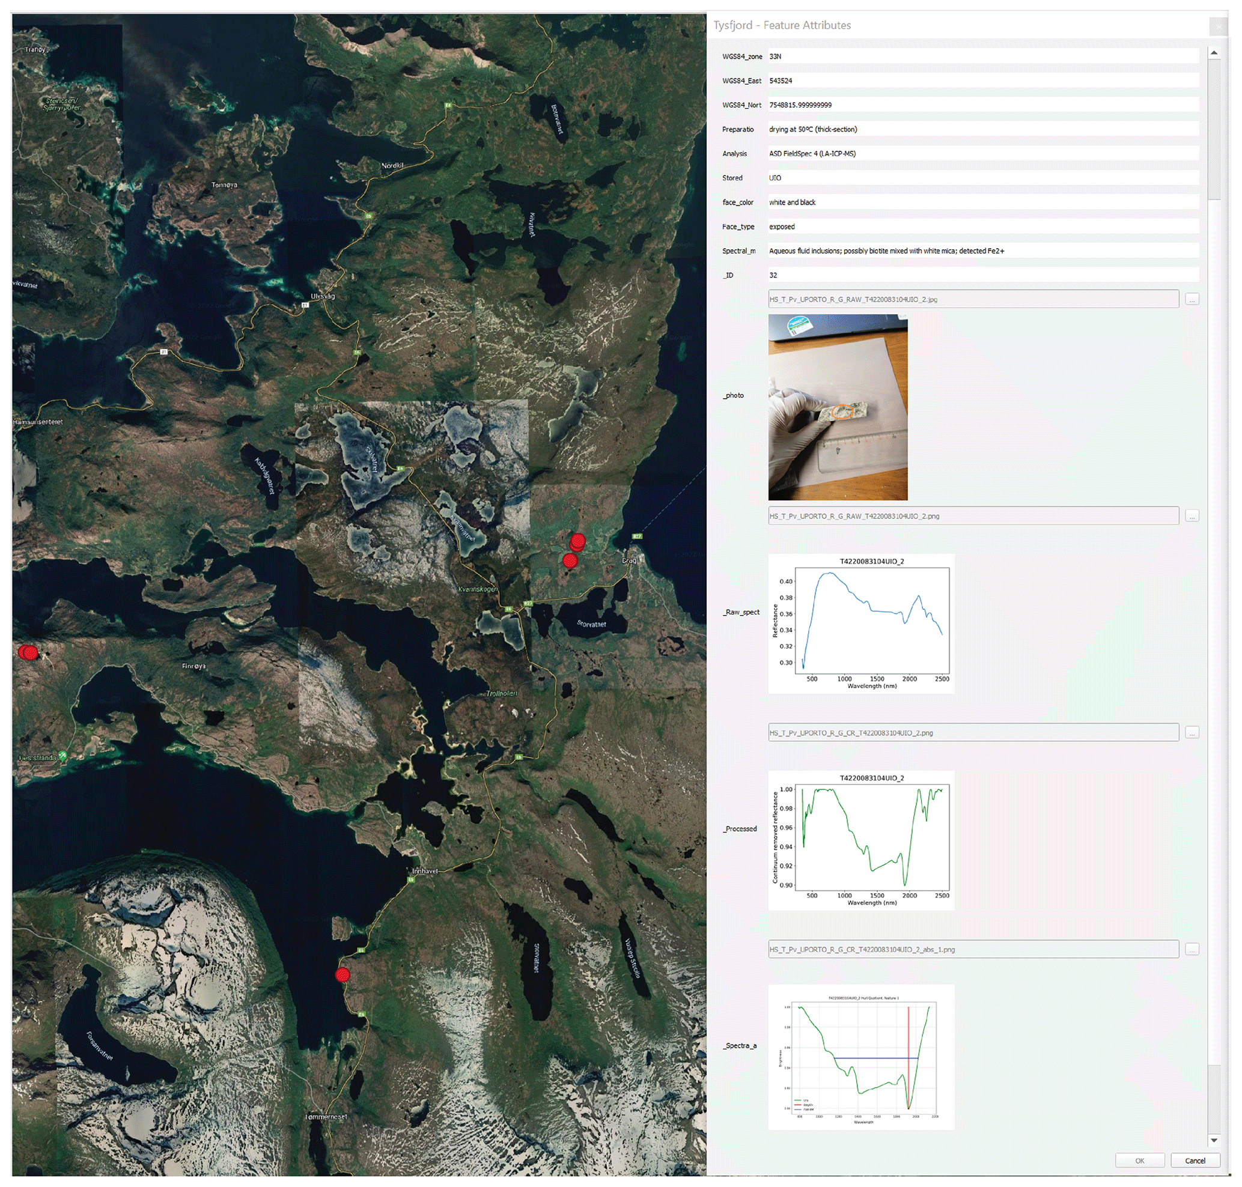Image resolution: width=1242 pixels, height=1187 pixels.
Task: Click the rock sample photo thumbnail
Action: 838,407
